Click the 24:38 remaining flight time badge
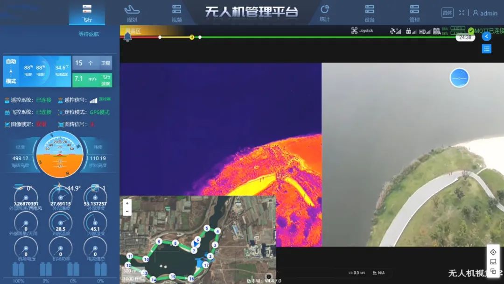Image resolution: width=504 pixels, height=284 pixels. tap(465, 38)
